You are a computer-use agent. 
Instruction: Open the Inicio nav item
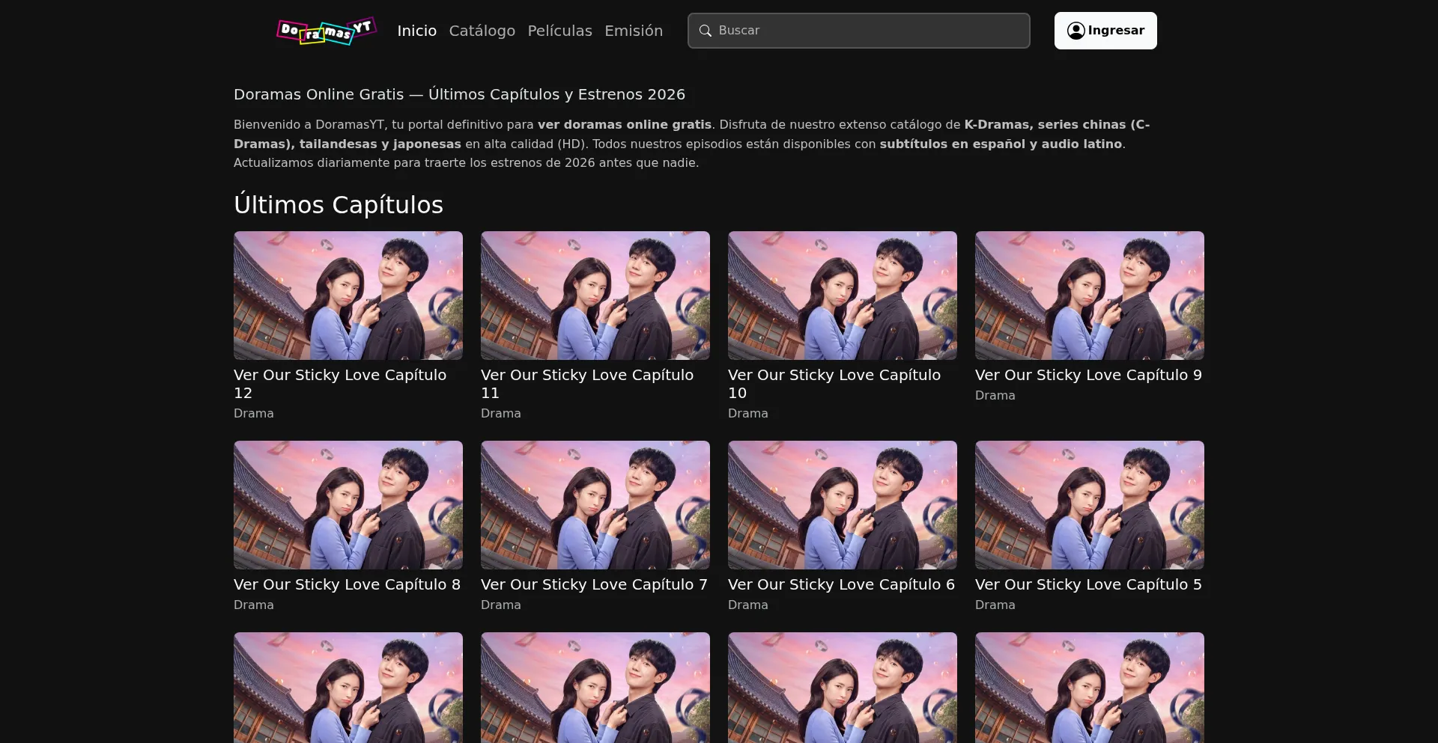(x=416, y=31)
